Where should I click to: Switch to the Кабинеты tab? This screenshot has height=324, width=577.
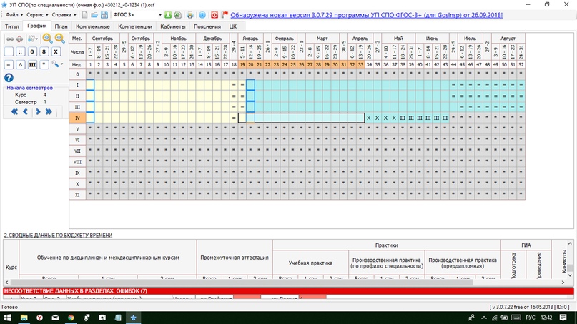coord(173,26)
